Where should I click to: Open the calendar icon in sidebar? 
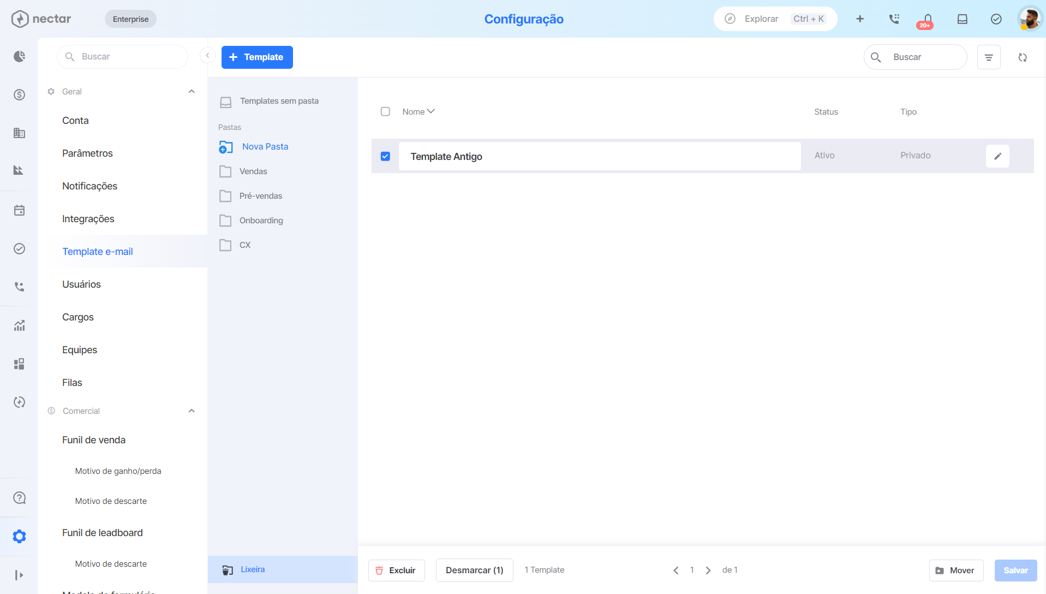tap(19, 210)
